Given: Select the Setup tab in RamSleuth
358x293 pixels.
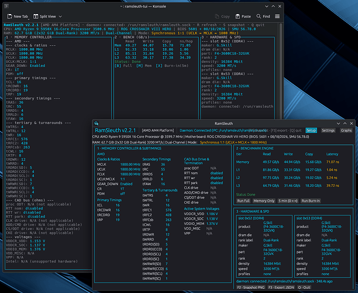Looking at the screenshot, I should (311, 131).
